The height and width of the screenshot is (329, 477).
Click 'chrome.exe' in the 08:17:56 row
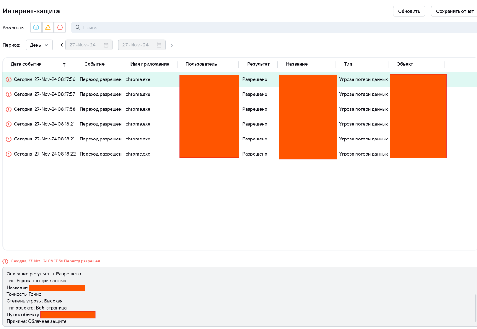[x=138, y=79]
